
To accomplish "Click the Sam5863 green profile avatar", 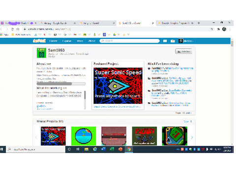I will click(x=41, y=53).
